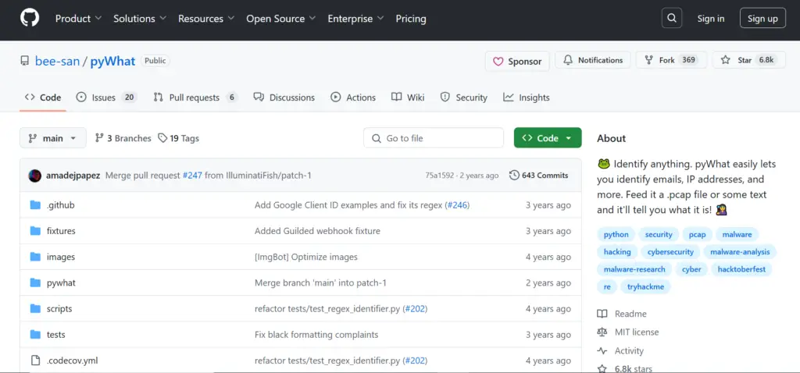Select the python topic tag

[x=616, y=234]
